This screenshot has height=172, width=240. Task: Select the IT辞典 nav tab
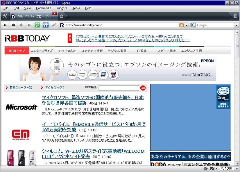coord(142,51)
